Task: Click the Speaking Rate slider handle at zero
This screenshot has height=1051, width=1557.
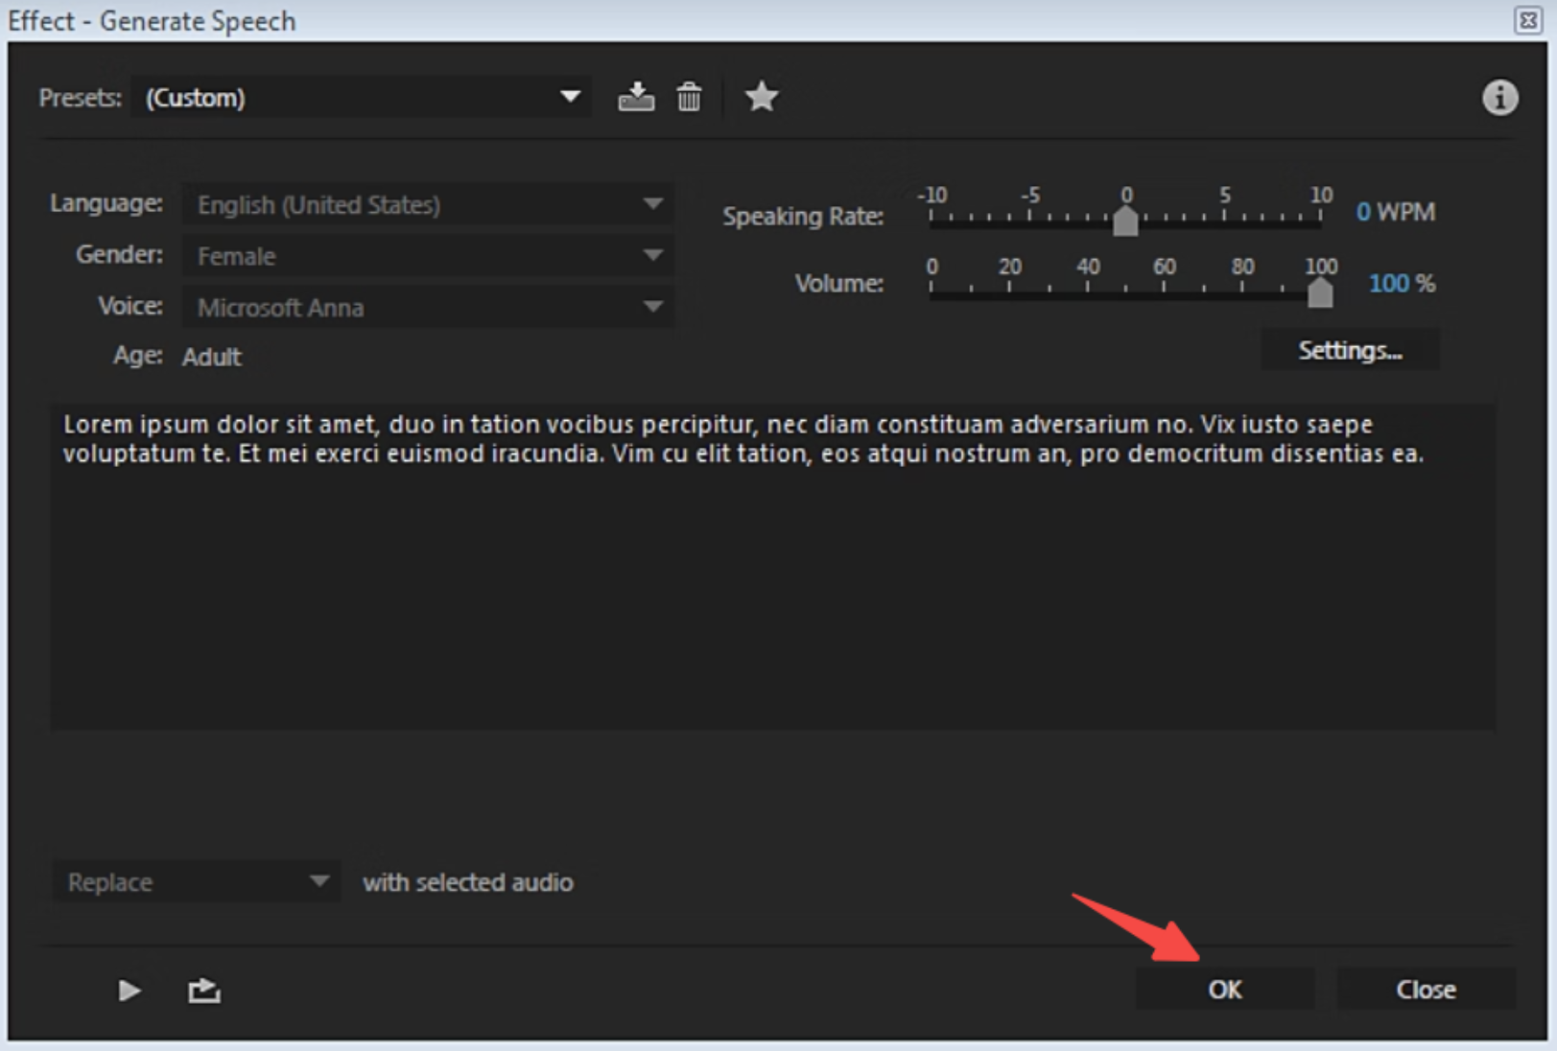Action: [1127, 222]
